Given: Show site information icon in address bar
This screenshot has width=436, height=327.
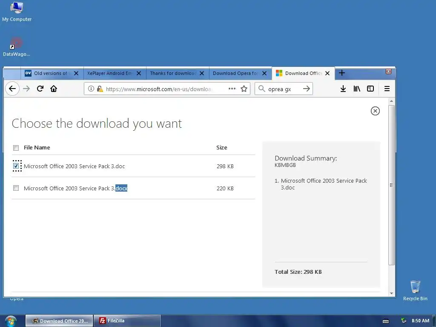Looking at the screenshot, I should (91, 89).
